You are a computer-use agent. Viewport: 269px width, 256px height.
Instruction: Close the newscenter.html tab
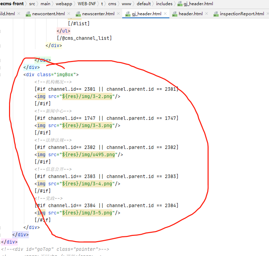click(119, 14)
